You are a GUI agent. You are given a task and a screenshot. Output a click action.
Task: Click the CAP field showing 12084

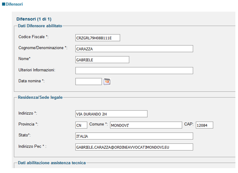tap(204, 125)
